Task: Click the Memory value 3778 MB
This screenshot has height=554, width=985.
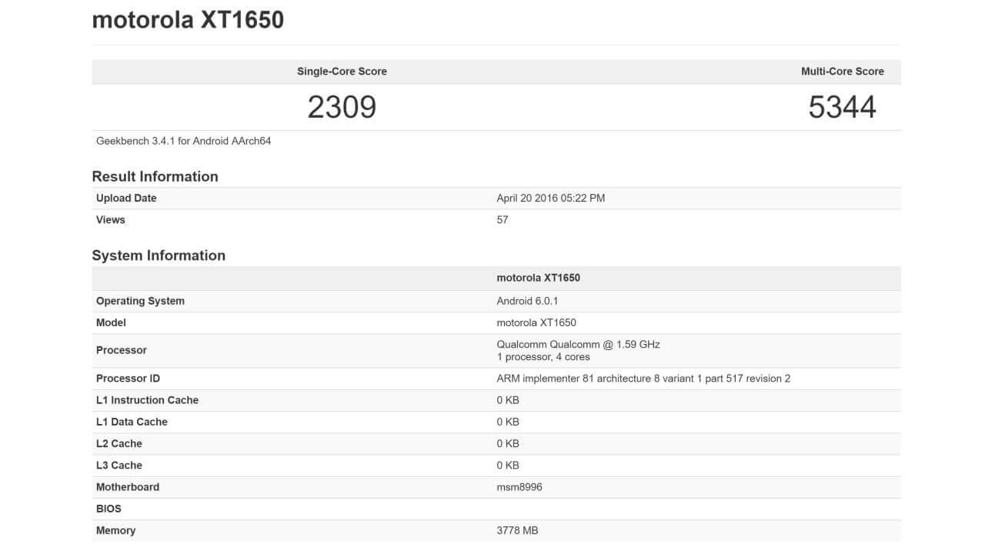Action: click(518, 530)
